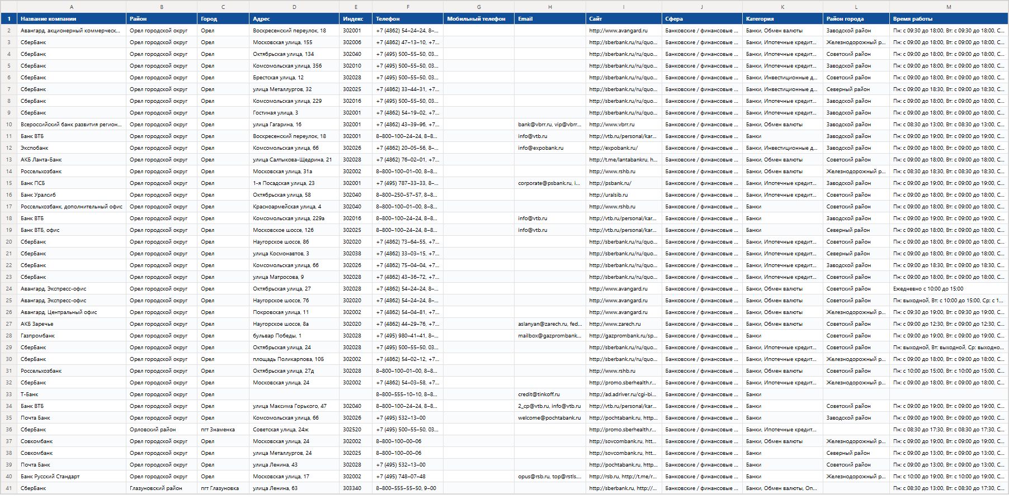Select the 'Банк ПСБ' cell

click(72, 183)
